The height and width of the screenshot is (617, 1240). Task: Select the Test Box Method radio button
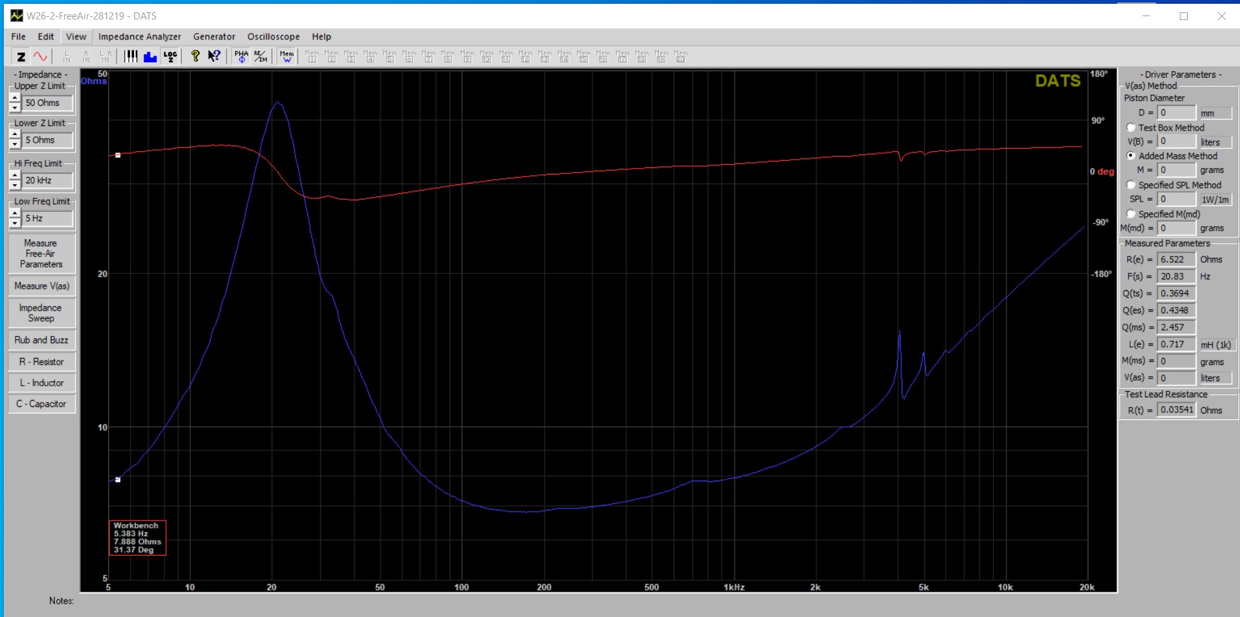coord(1131,127)
